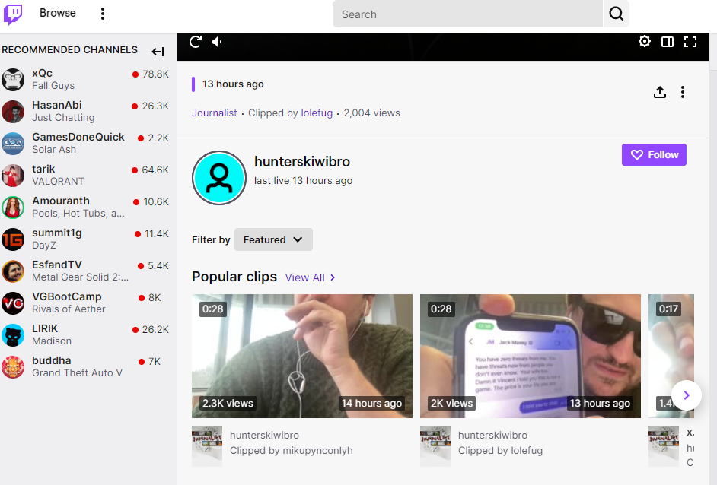Screen dimensions: 717x485
Task: Click 'Rivals of Aether' under VGBootCamp
Action: (69, 309)
